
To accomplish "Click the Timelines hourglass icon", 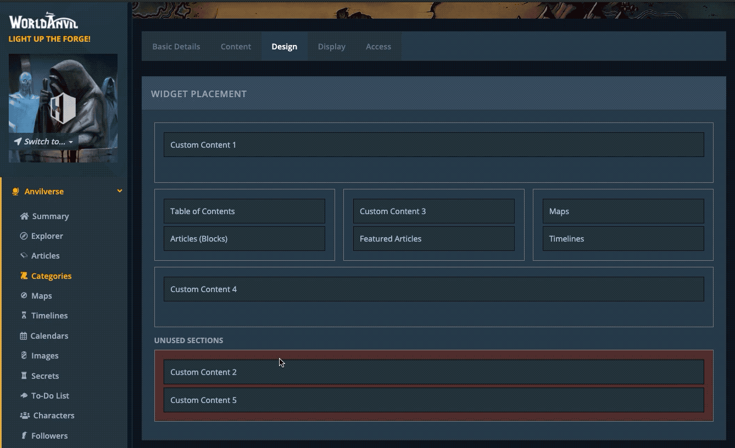I will [x=24, y=316].
